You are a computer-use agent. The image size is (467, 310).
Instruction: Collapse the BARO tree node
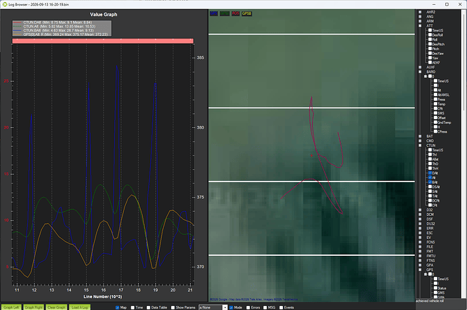[x=420, y=72]
